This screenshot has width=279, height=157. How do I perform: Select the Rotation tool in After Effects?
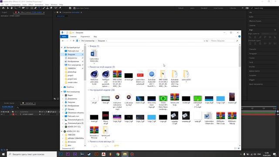tap(20, 8)
